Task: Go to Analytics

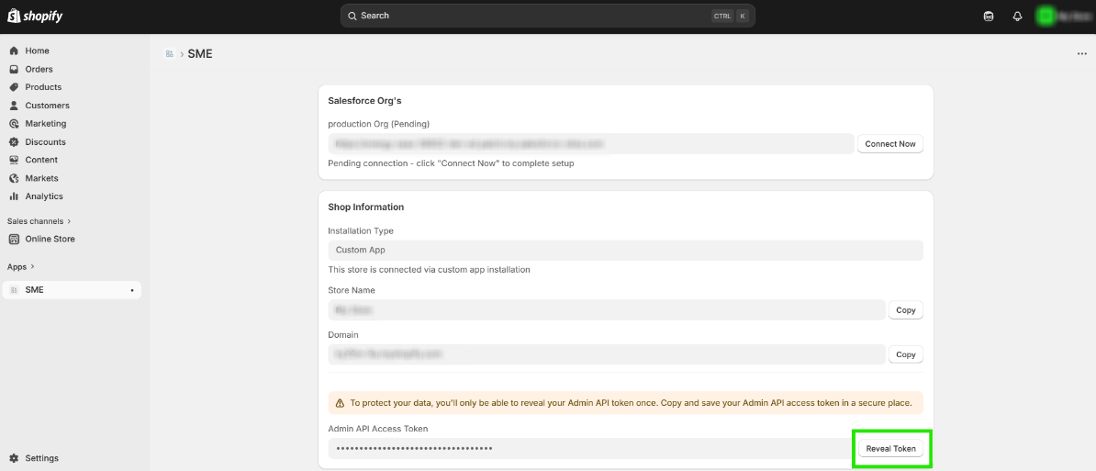Action: point(44,196)
